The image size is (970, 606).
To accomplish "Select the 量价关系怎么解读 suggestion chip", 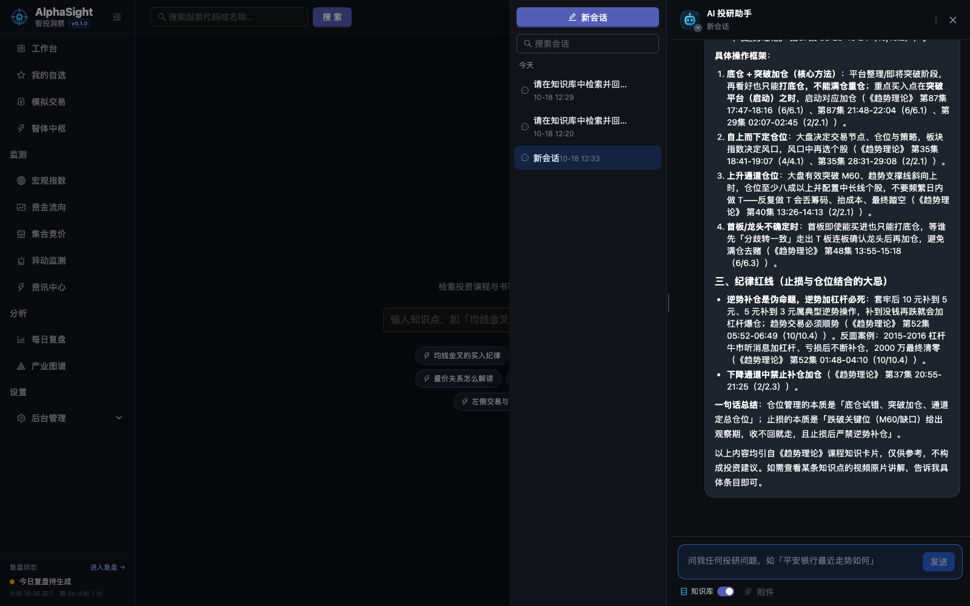I will pyautogui.click(x=458, y=379).
